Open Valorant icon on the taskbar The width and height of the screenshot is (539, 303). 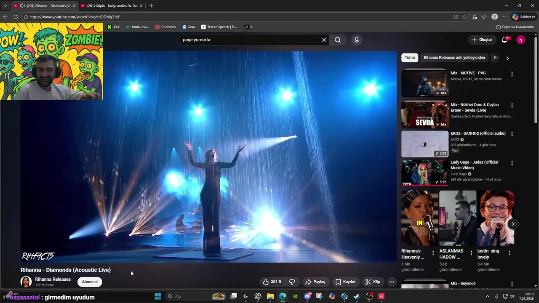point(382,296)
